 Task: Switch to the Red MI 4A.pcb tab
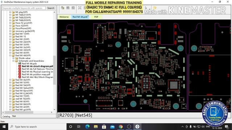click(x=80, y=17)
